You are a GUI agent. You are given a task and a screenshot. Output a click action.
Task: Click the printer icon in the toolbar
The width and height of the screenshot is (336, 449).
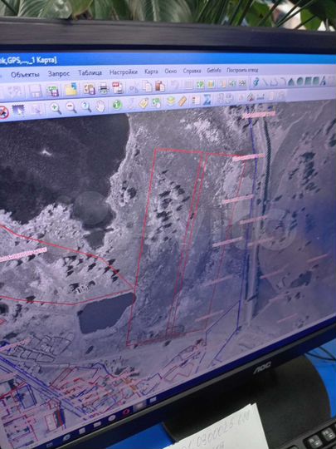(104, 89)
